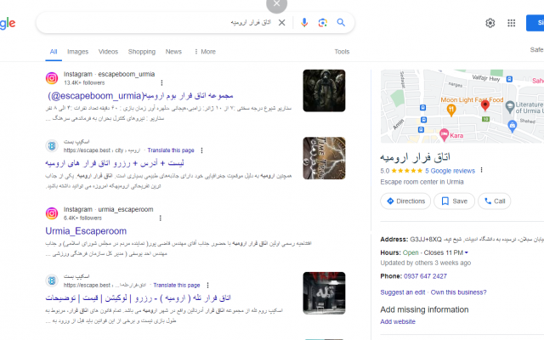The height and width of the screenshot is (340, 544).
Task: Click Own this business?
Action: tap(458, 292)
